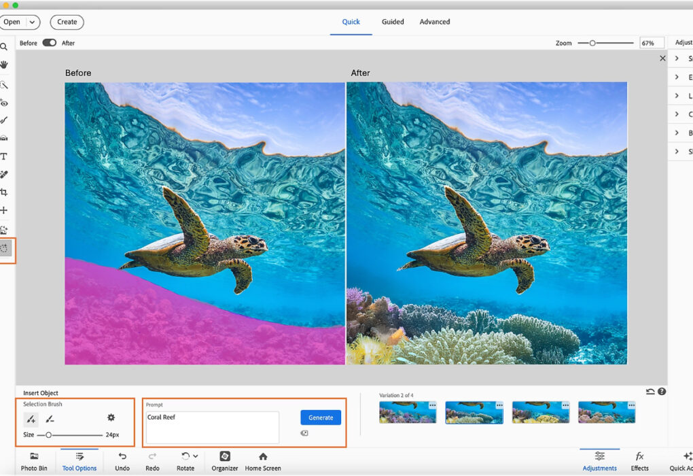The height and width of the screenshot is (476, 693).
Task: Open the Open button dropdown arrow
Action: click(x=32, y=22)
